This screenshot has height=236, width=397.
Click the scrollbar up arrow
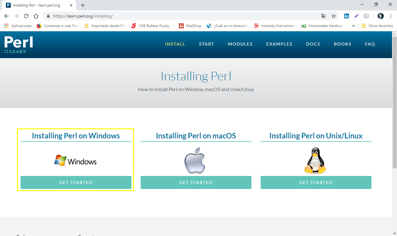click(x=395, y=33)
